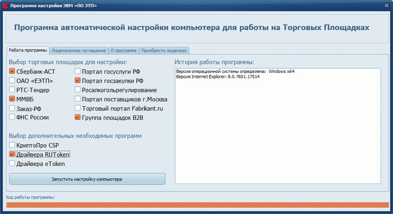Viewport: 393px width, 214px height.
Task: Click the История работы программы heading
Action: [x=214, y=62]
